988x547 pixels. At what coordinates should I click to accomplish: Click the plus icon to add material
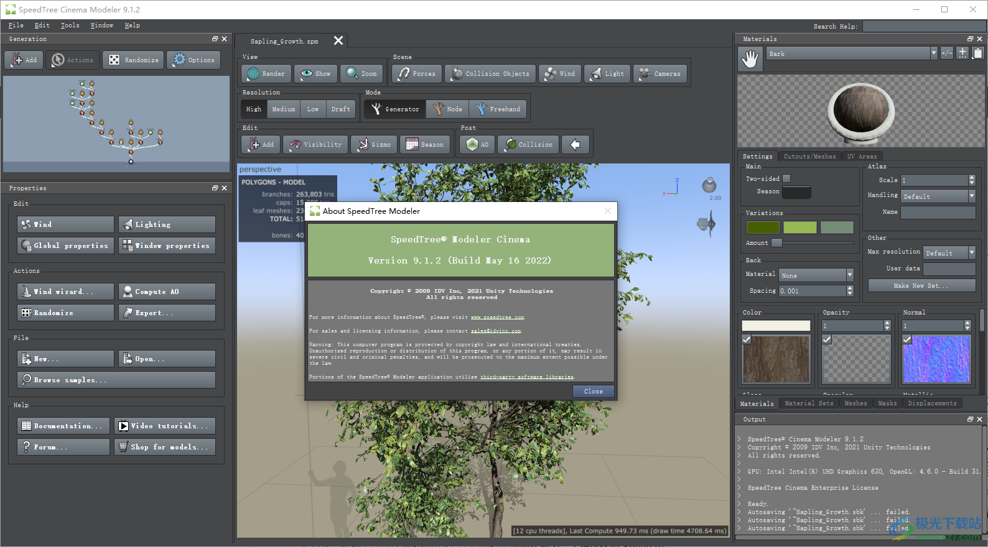(x=962, y=53)
